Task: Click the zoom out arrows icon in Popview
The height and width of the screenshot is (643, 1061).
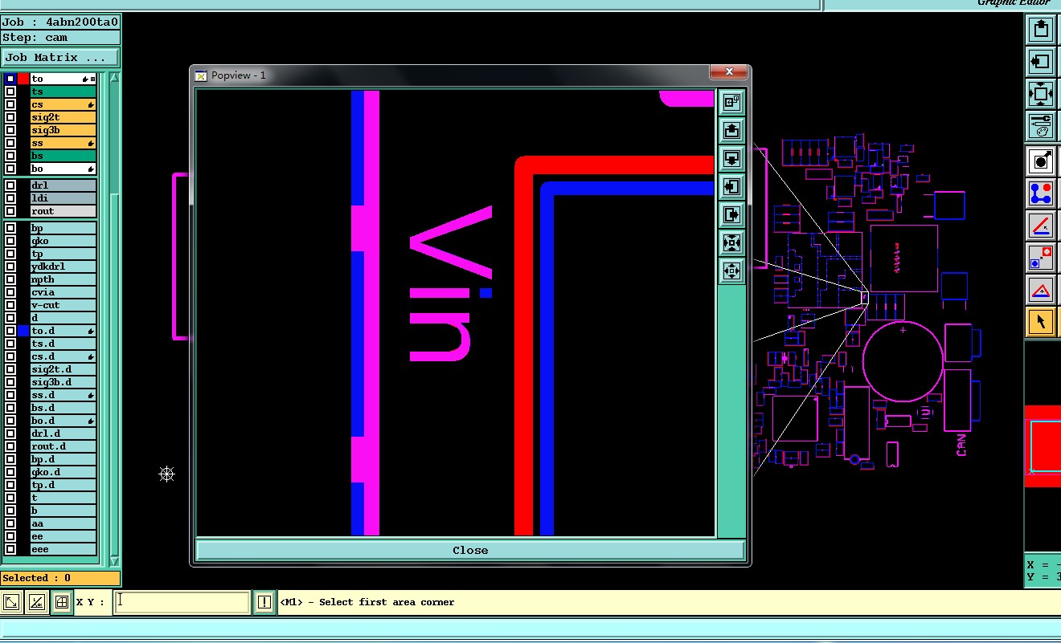Action: click(731, 271)
